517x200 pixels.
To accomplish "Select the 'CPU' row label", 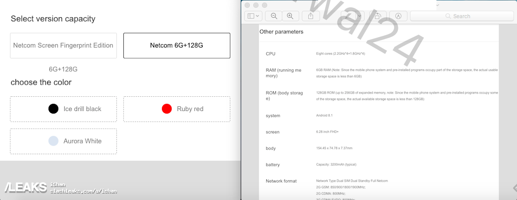I will click(x=270, y=54).
